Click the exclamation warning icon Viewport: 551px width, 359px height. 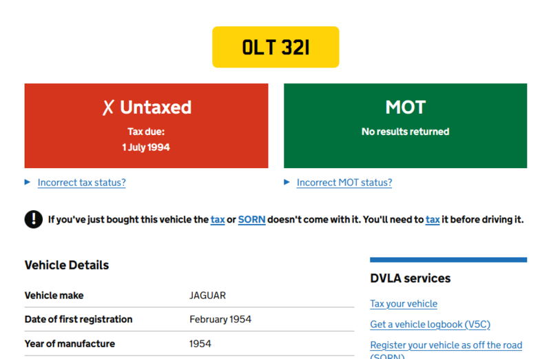point(33,219)
